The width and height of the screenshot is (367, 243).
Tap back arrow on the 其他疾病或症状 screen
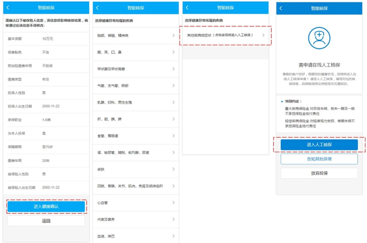tap(187, 7)
